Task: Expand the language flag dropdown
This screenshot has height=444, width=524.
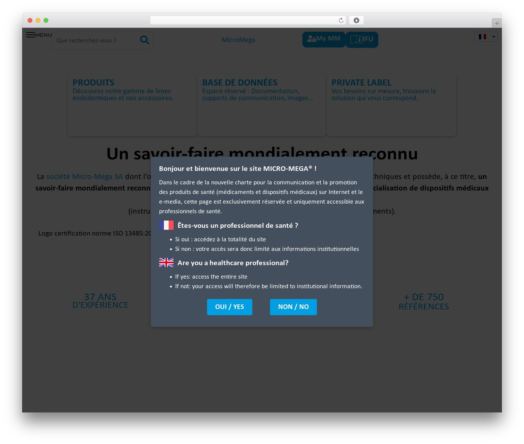Action: [x=486, y=36]
